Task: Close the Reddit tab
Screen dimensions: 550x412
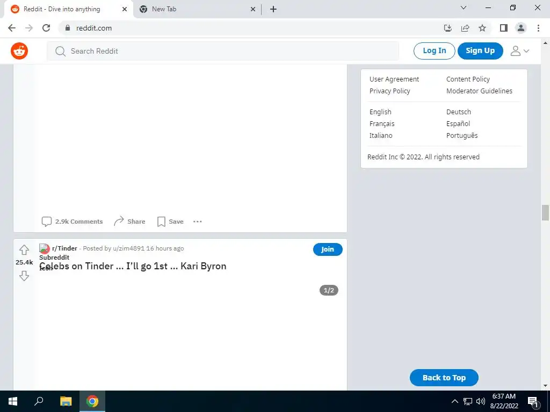Action: (x=125, y=9)
